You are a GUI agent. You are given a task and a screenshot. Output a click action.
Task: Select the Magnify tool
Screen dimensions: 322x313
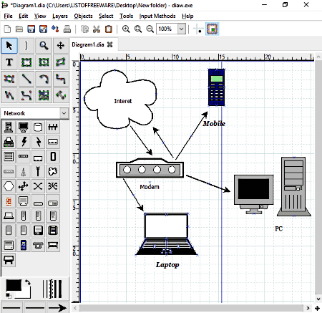[x=44, y=45]
